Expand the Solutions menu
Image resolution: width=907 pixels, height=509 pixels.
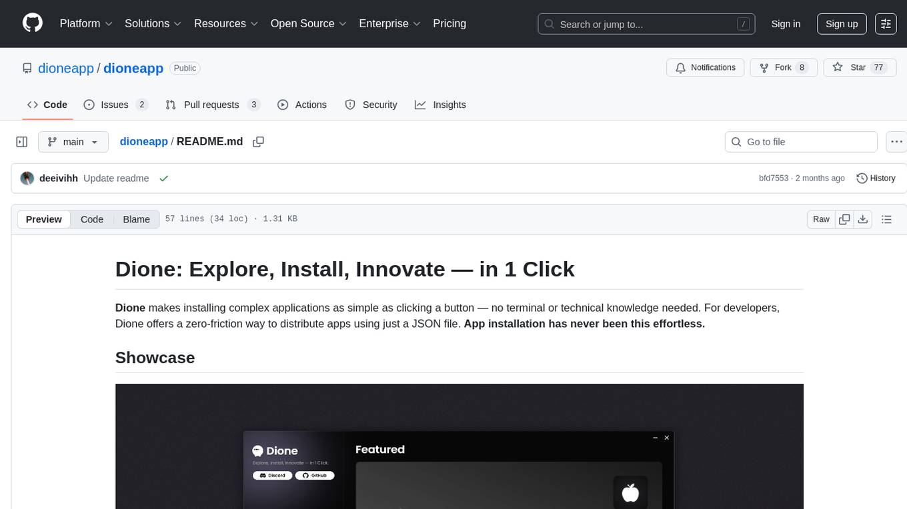coord(153,23)
